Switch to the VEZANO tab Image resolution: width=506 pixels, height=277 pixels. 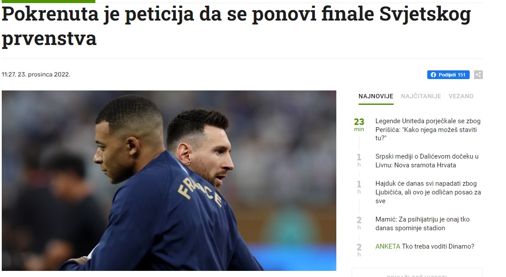[461, 96]
